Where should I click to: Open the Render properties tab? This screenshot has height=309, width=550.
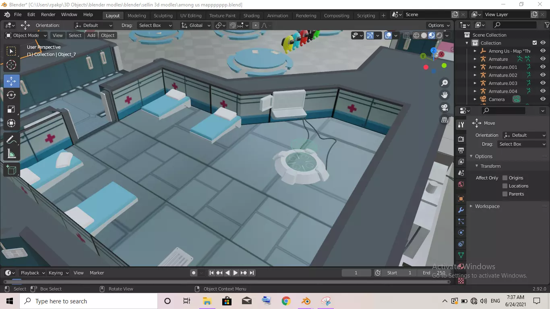(x=461, y=139)
